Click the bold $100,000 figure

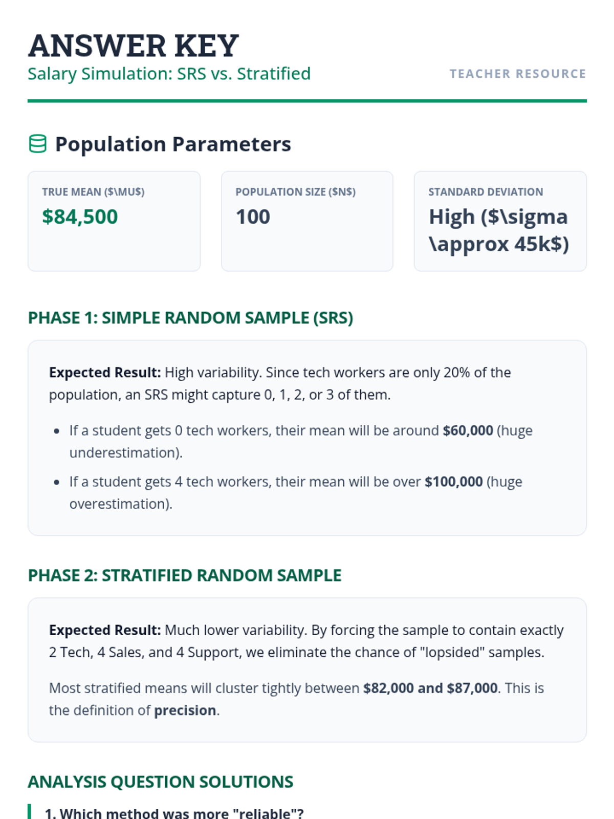coord(453,482)
